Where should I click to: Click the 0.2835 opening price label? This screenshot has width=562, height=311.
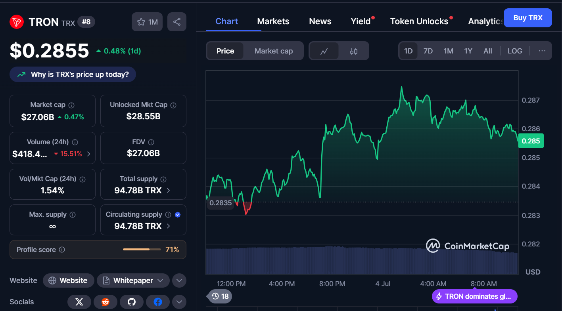[221, 203]
